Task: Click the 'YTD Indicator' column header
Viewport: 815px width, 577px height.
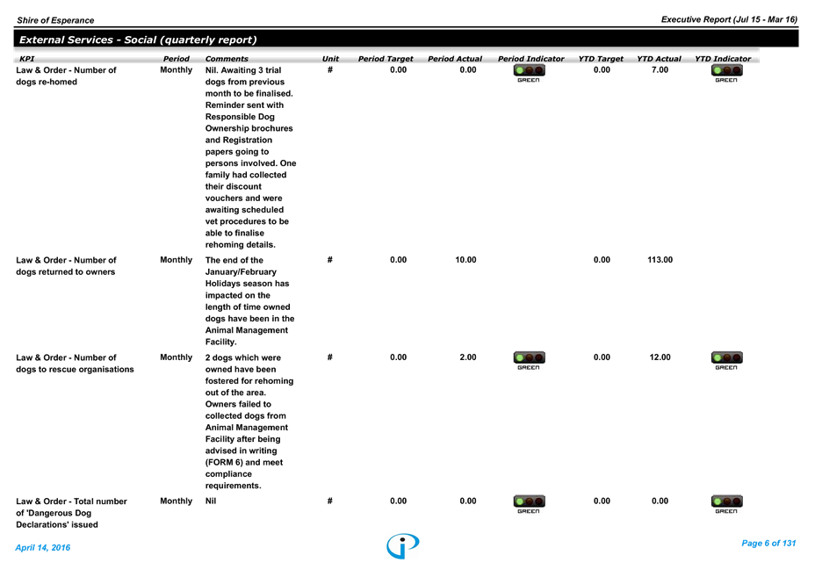Action: pyautogui.click(x=723, y=59)
